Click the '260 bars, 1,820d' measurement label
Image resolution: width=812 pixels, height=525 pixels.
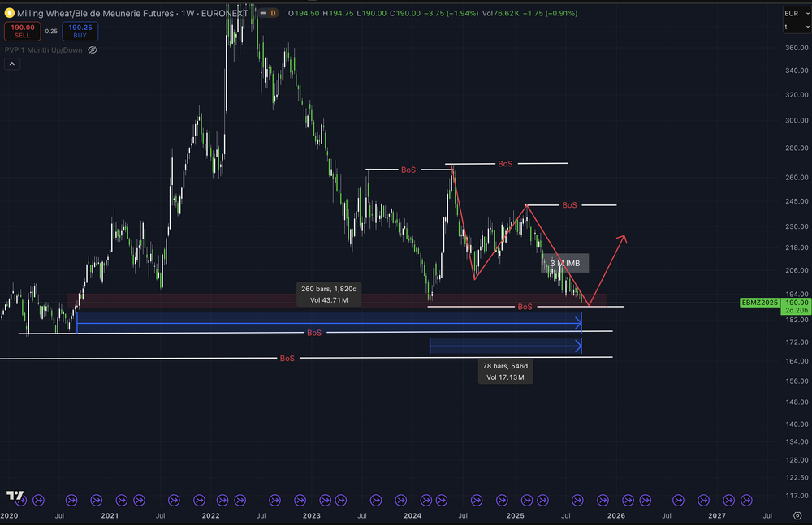(x=329, y=295)
